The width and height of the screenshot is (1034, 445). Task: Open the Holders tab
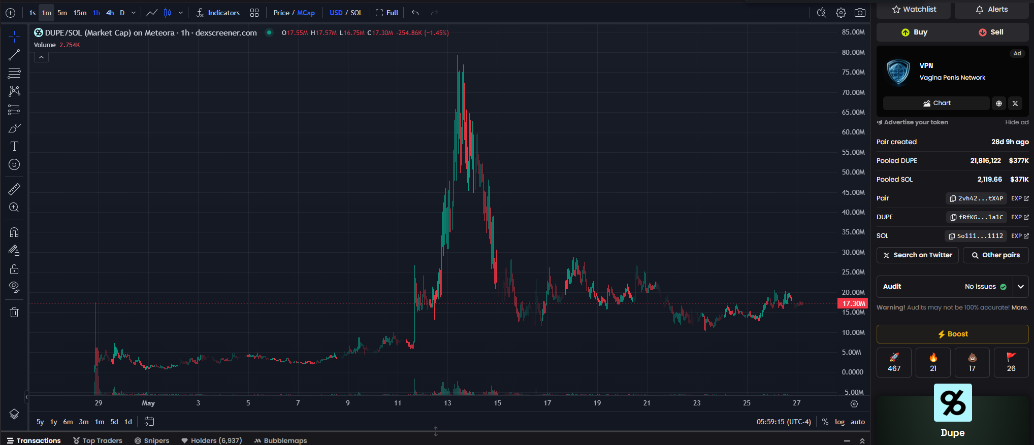coord(212,440)
